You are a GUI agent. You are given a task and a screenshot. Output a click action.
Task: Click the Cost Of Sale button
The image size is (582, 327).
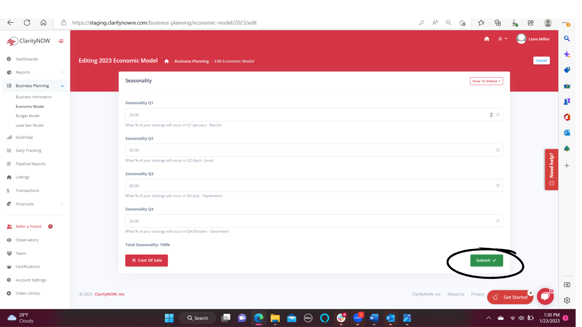pyautogui.click(x=147, y=260)
